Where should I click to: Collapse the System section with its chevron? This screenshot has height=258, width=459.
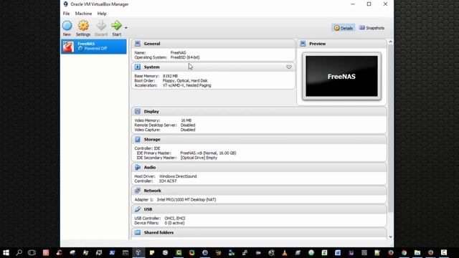pyautogui.click(x=289, y=67)
